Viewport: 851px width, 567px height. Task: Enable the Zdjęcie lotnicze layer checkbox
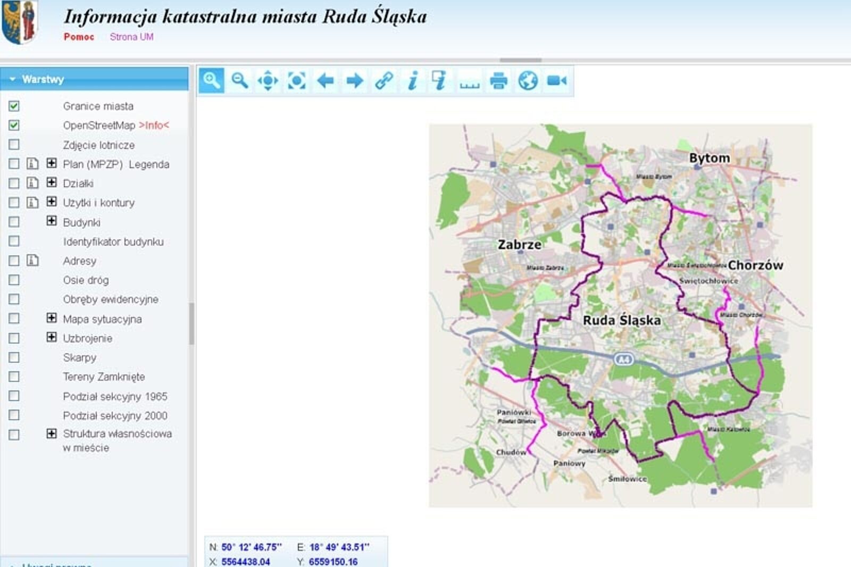[14, 145]
